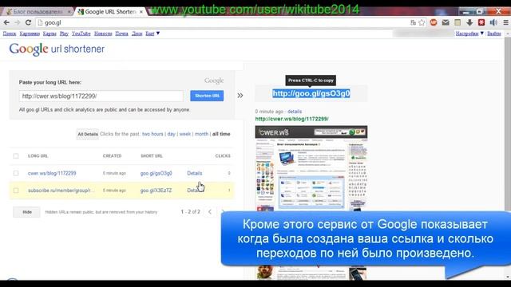The height and width of the screenshot is (287, 511).
Task: Click the CLICKS column header
Action: click(223, 156)
